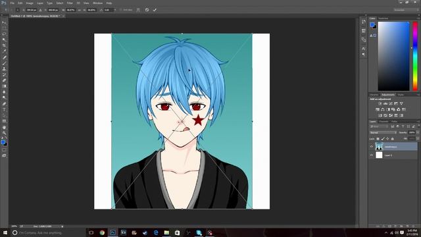Image resolution: width=421 pixels, height=237 pixels.
Task: Select the Rectangle shape tool
Action: coord(4,121)
